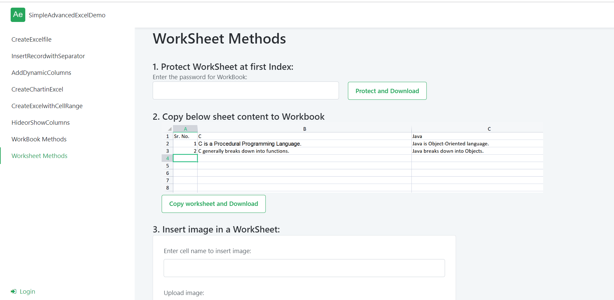Focus the WorkBook password input field
The height and width of the screenshot is (300, 614).
coord(245,90)
